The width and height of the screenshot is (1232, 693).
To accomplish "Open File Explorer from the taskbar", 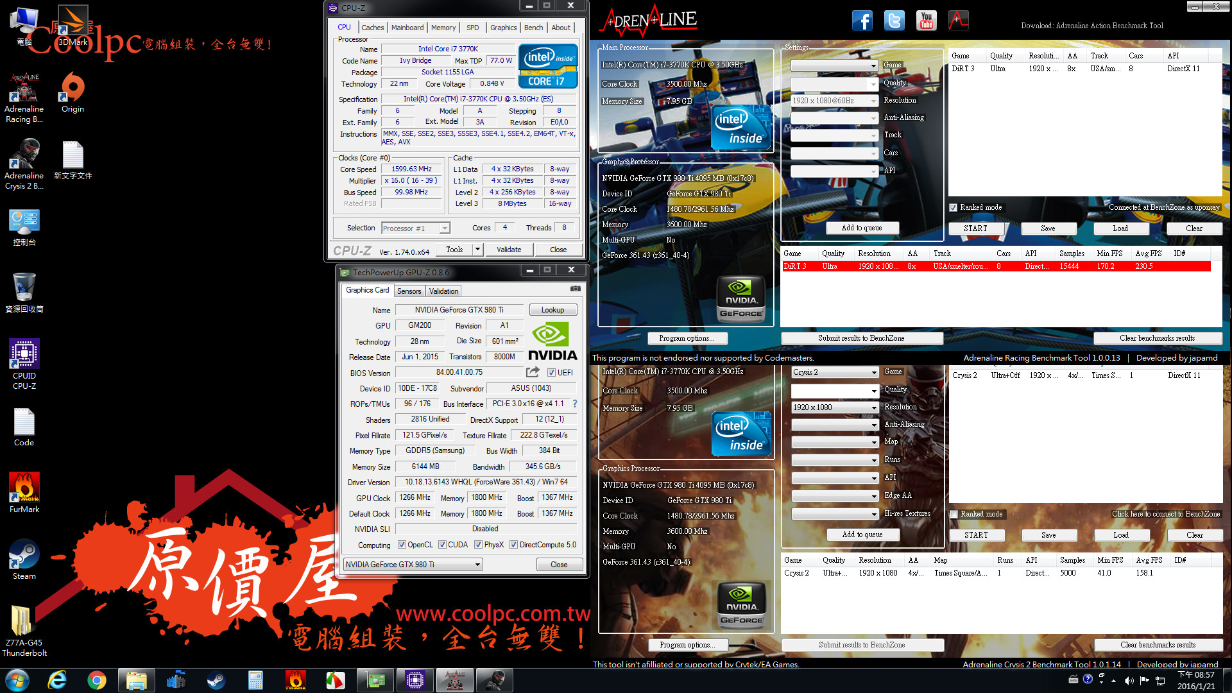I will click(x=137, y=680).
